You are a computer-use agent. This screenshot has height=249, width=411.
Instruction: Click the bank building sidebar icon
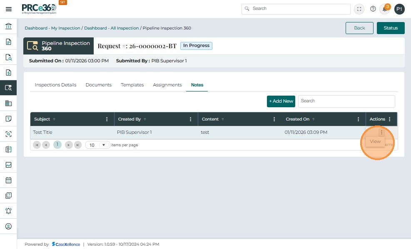[8, 26]
